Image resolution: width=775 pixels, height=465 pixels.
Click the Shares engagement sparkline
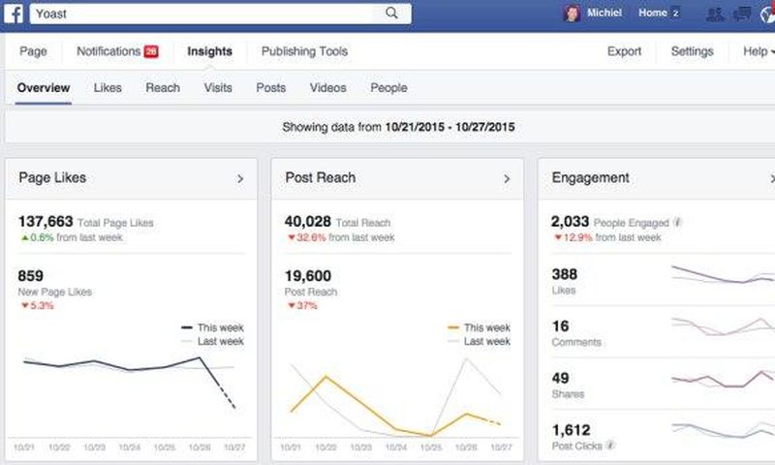pyautogui.click(x=723, y=379)
